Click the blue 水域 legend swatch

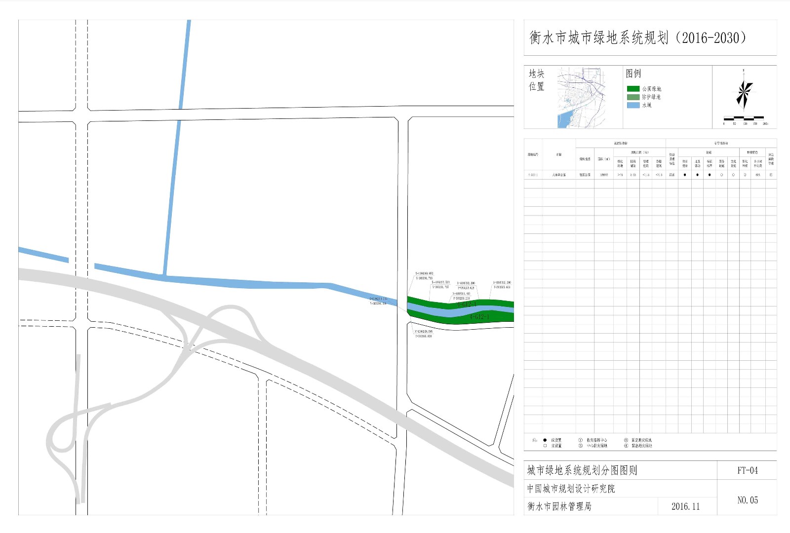633,105
